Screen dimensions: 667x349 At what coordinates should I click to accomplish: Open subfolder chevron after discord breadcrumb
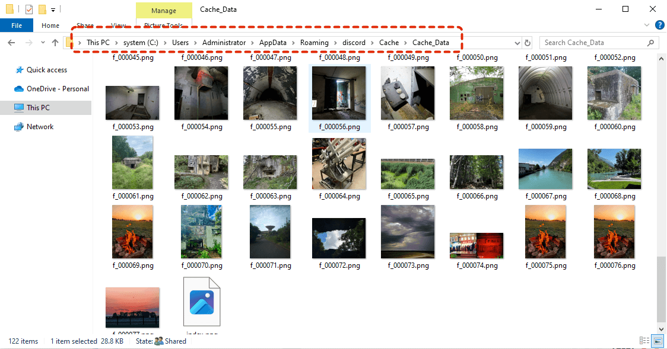tap(372, 43)
